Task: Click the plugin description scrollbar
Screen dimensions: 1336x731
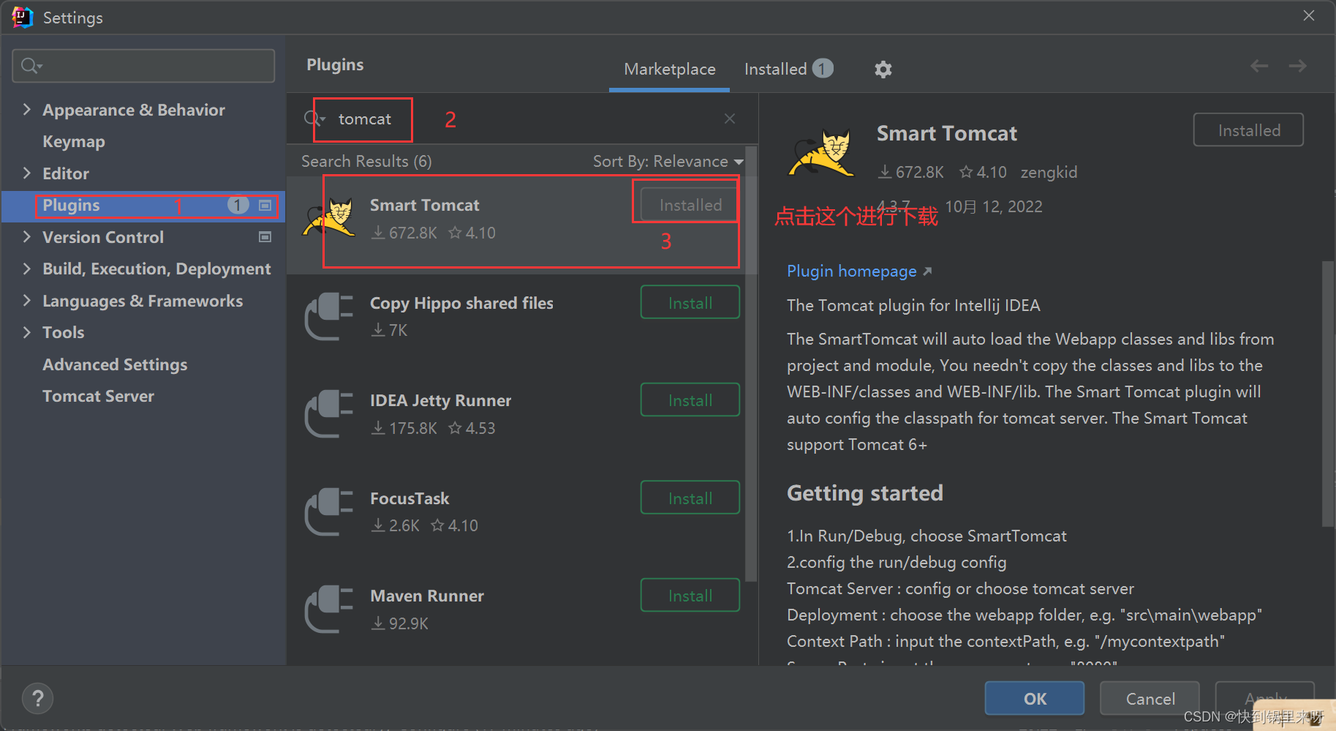Action: click(x=1328, y=394)
